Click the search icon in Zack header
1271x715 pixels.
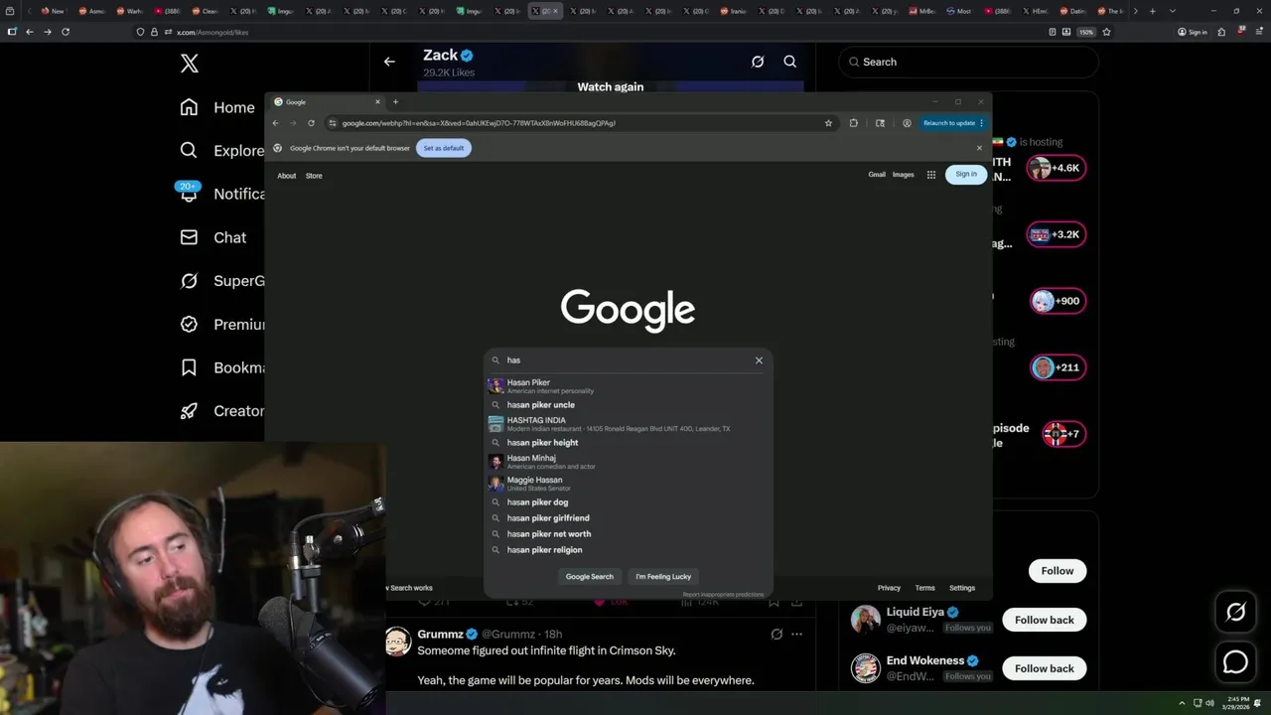coord(789,62)
